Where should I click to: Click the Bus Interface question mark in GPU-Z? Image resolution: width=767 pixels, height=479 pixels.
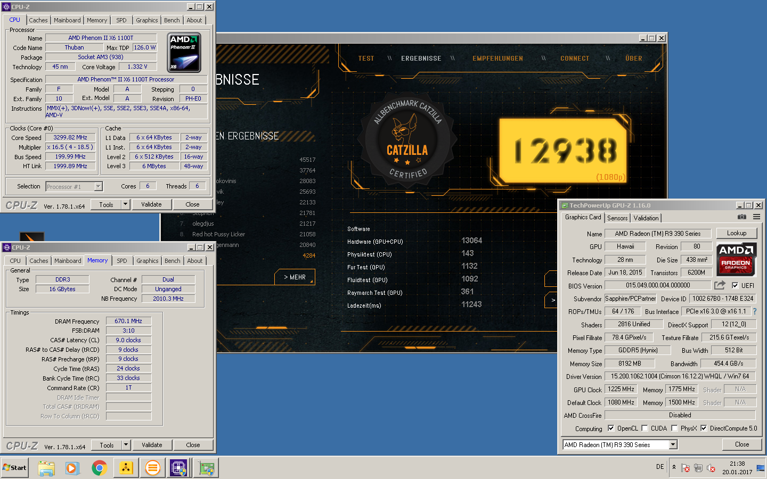pyautogui.click(x=755, y=311)
